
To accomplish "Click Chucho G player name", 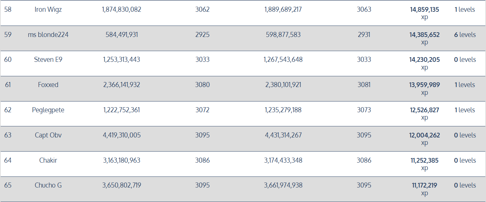I will pyautogui.click(x=48, y=185).
